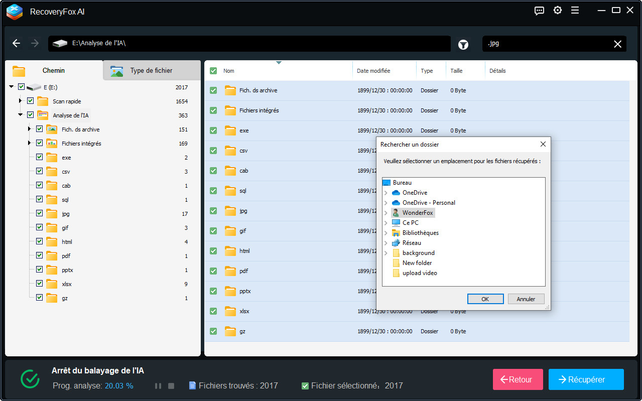Viewport: 642px width, 401px height.
Task: Click Annuler in folder dialog
Action: (526, 299)
